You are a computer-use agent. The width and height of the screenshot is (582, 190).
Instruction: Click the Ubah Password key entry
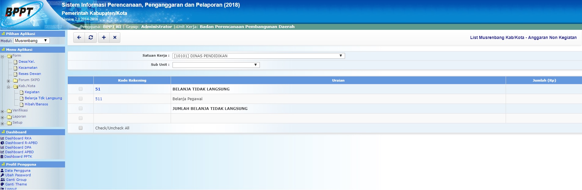[18, 175]
